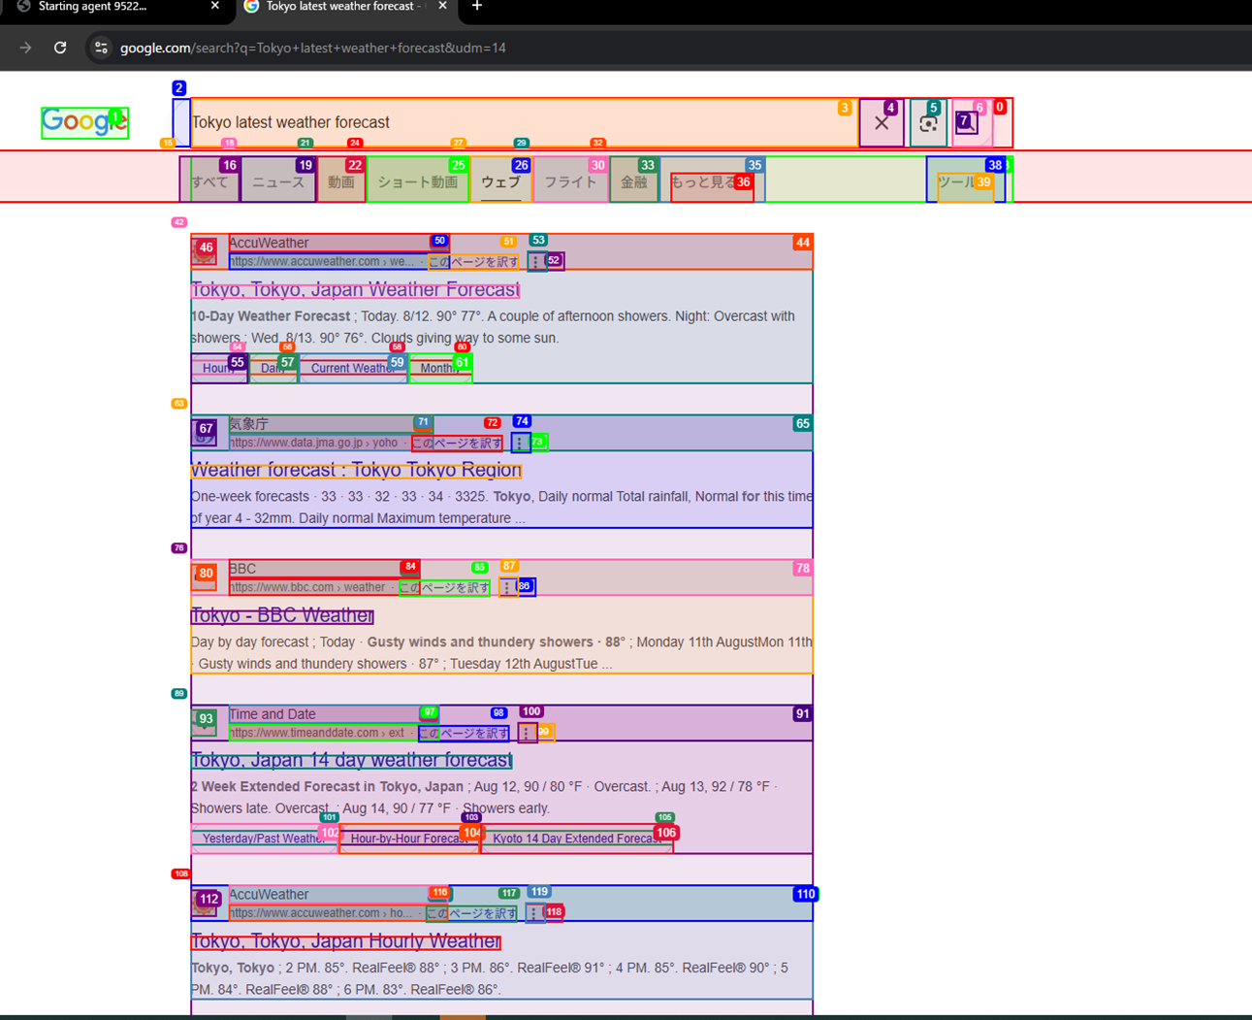
Task: Click favicon of Tokyo Hourly Weather result
Action: pos(205,904)
